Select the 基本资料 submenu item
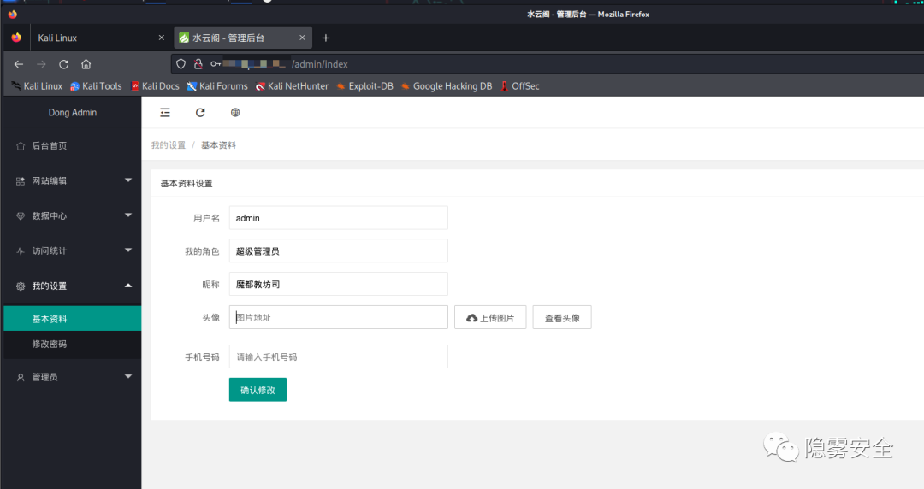 (x=73, y=319)
